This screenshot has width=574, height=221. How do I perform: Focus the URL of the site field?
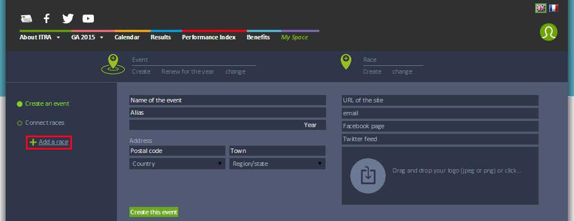(x=440, y=100)
